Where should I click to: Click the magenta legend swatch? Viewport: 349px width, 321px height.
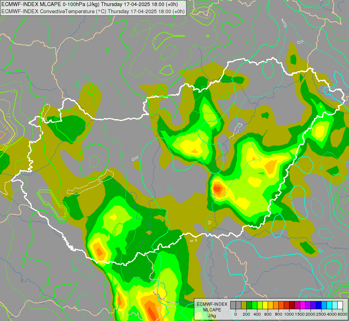[x=303, y=305]
